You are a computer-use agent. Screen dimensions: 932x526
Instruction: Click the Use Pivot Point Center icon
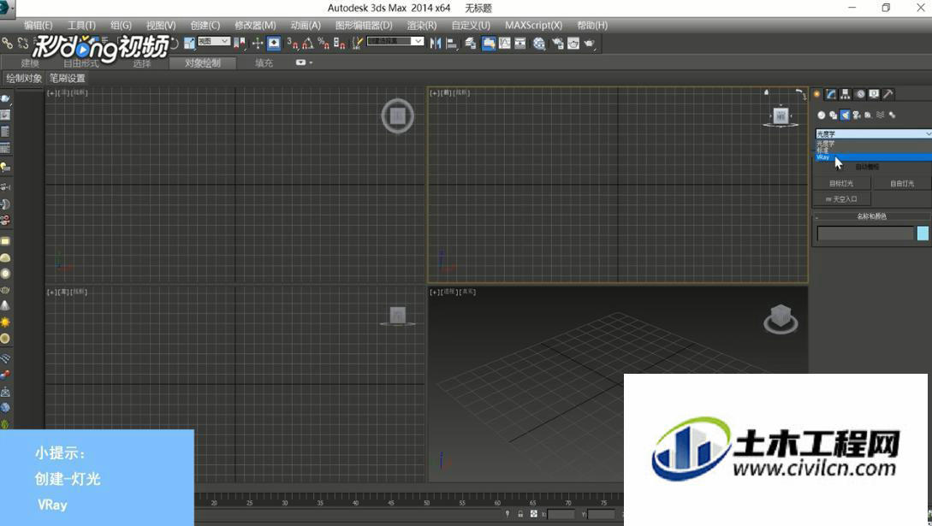[x=240, y=44]
